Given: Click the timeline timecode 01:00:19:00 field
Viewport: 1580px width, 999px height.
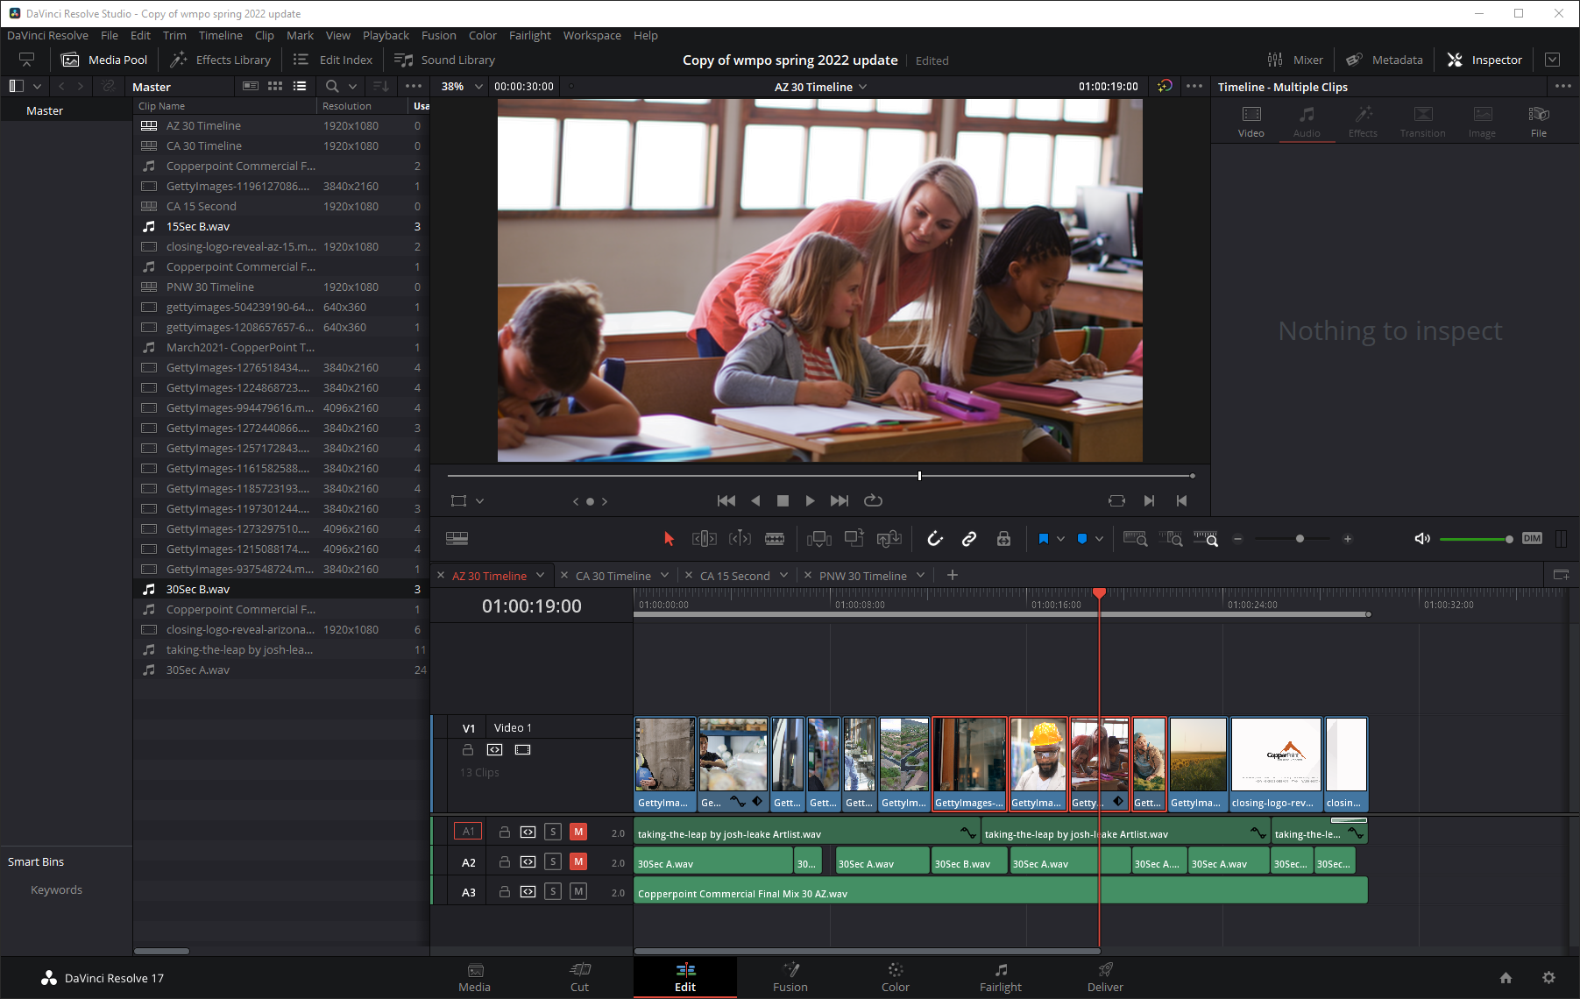Looking at the screenshot, I should [531, 606].
